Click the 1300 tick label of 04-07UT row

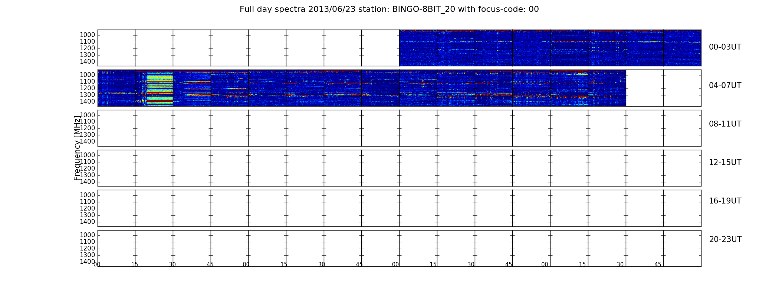click(87, 95)
